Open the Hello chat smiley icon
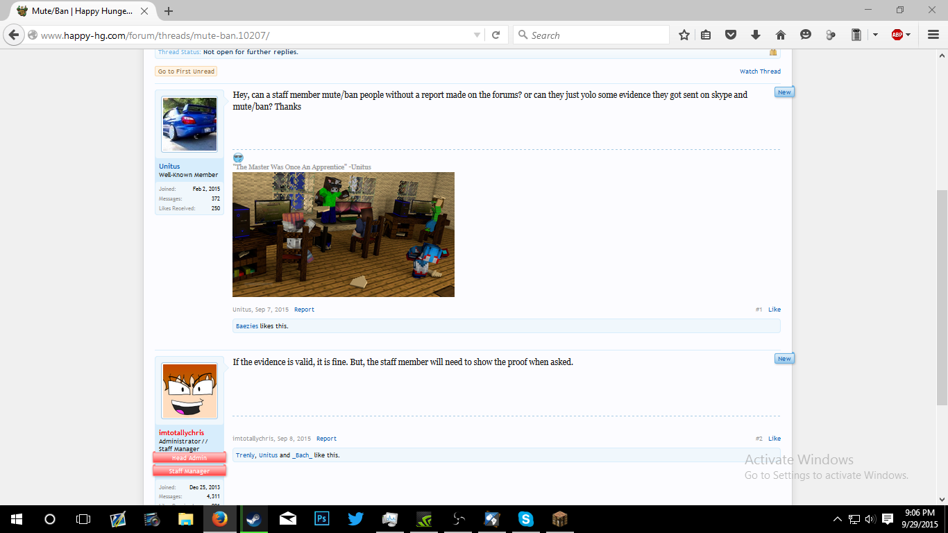The height and width of the screenshot is (533, 948). [806, 35]
